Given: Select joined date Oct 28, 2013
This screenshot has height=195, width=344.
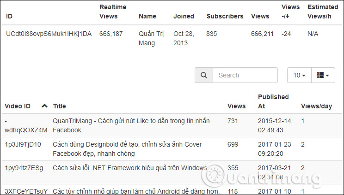Looking at the screenshot, I should pos(184,39).
